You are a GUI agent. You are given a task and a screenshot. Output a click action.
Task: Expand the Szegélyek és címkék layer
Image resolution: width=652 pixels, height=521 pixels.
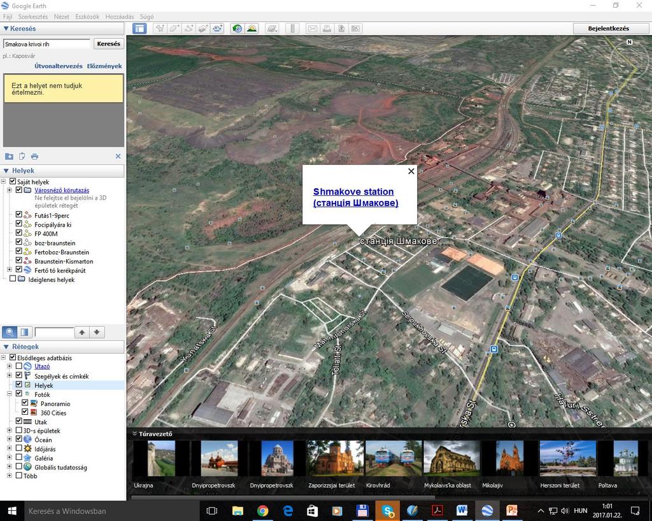pos(10,375)
